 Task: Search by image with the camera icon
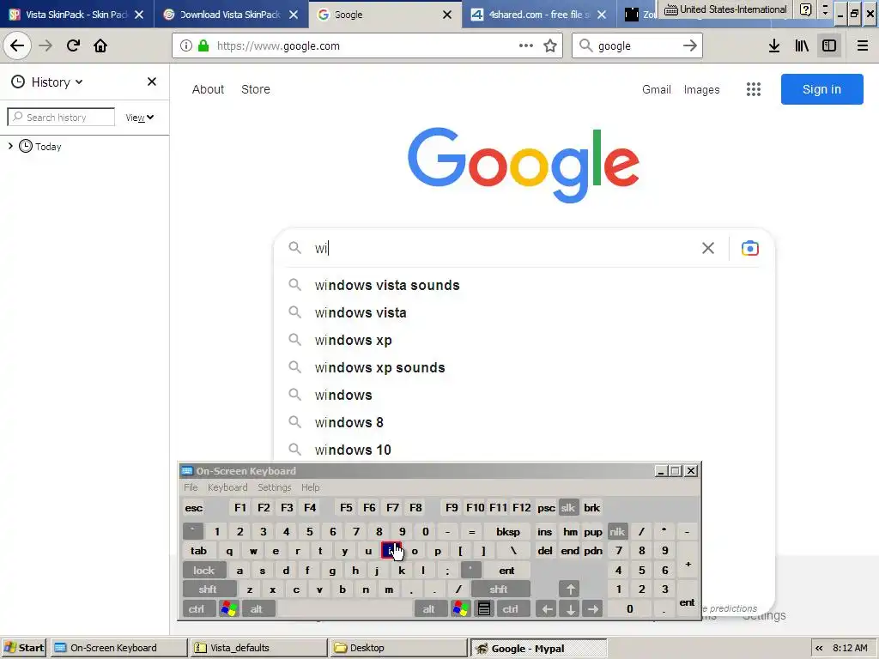[749, 248]
